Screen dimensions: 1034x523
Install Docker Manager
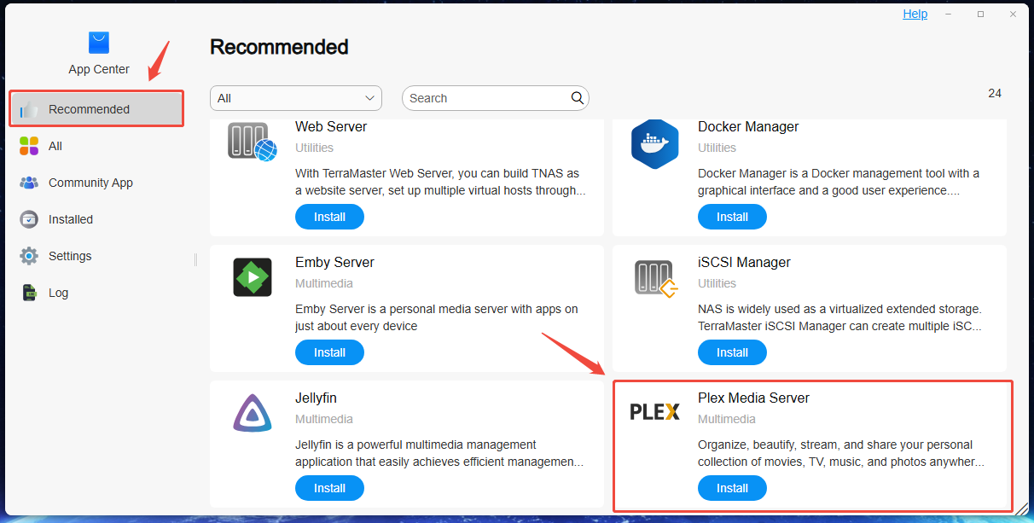point(732,217)
